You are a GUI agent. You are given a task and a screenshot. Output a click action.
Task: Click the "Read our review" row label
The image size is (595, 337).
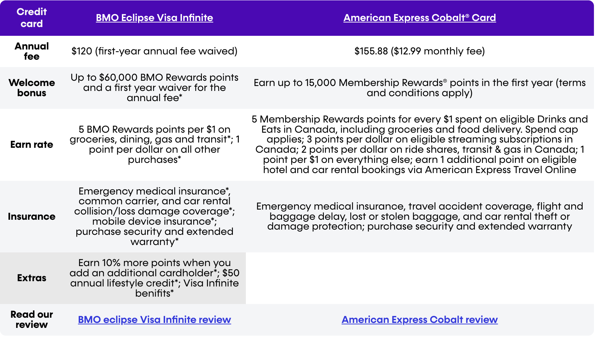[x=32, y=319]
